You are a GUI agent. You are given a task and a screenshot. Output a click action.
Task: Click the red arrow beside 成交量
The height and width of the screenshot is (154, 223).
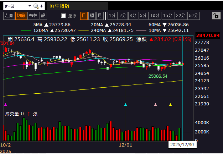tap(29, 114)
